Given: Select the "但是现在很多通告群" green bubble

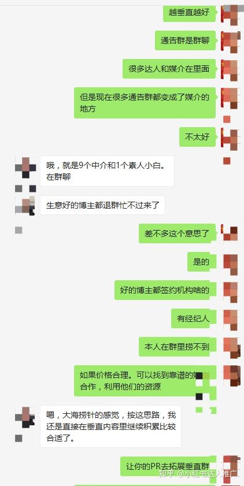Looking at the screenshot, I should pyautogui.click(x=145, y=103).
